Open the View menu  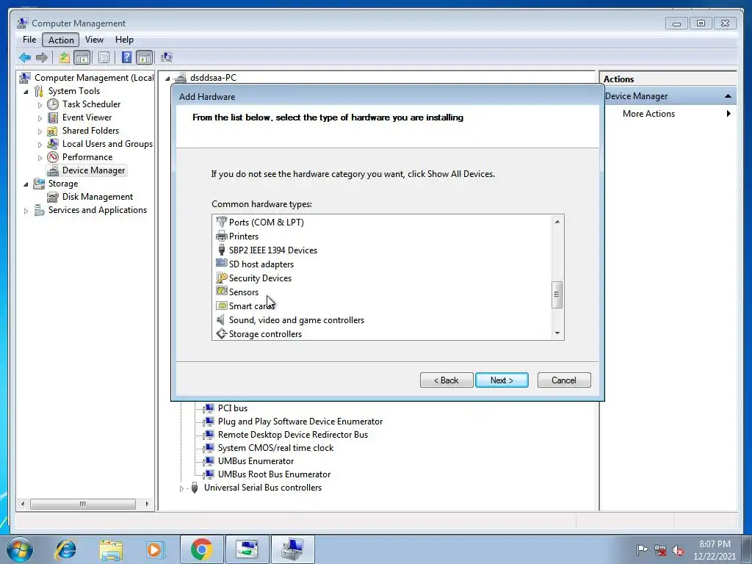pos(94,40)
